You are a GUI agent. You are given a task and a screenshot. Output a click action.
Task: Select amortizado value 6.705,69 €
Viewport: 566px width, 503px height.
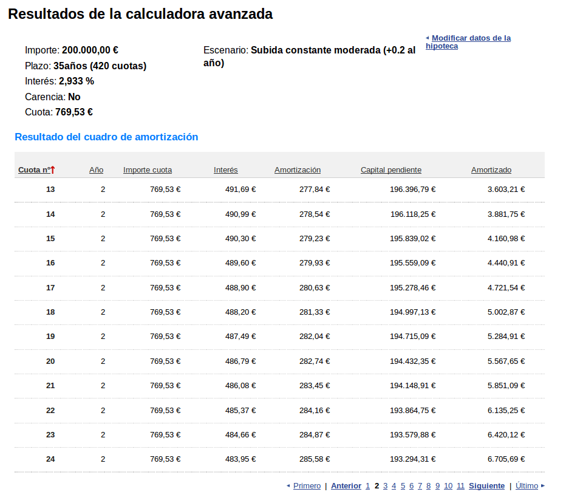[506, 459]
